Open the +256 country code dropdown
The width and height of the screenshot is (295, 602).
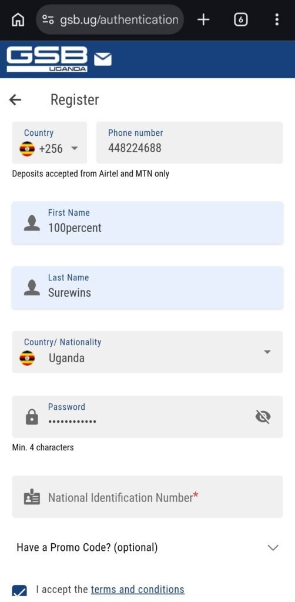[x=49, y=142]
